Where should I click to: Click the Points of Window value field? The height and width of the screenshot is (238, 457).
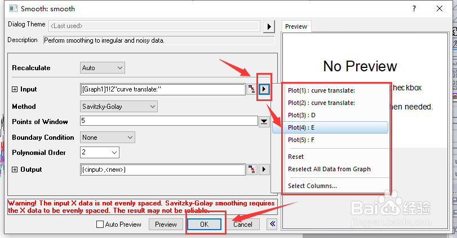pos(169,121)
